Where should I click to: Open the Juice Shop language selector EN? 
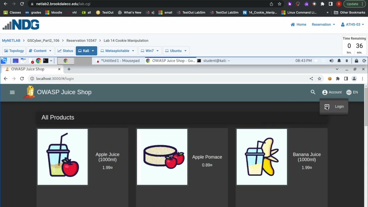[x=352, y=92]
